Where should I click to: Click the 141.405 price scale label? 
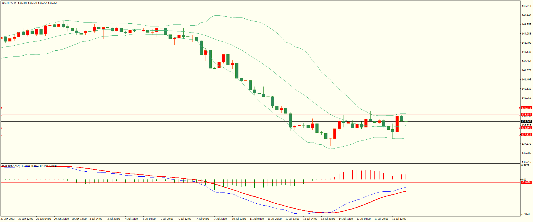[527, 80]
